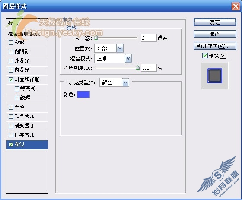Viewport: 242px width, 200px height.
Task: Select the 描边 stroke list item
Action: (x=27, y=145)
